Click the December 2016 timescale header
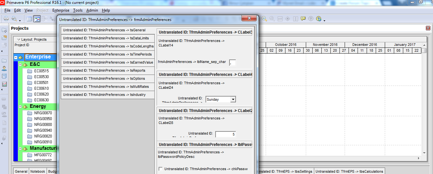This screenshot has height=174, width=433. click(x=365, y=45)
